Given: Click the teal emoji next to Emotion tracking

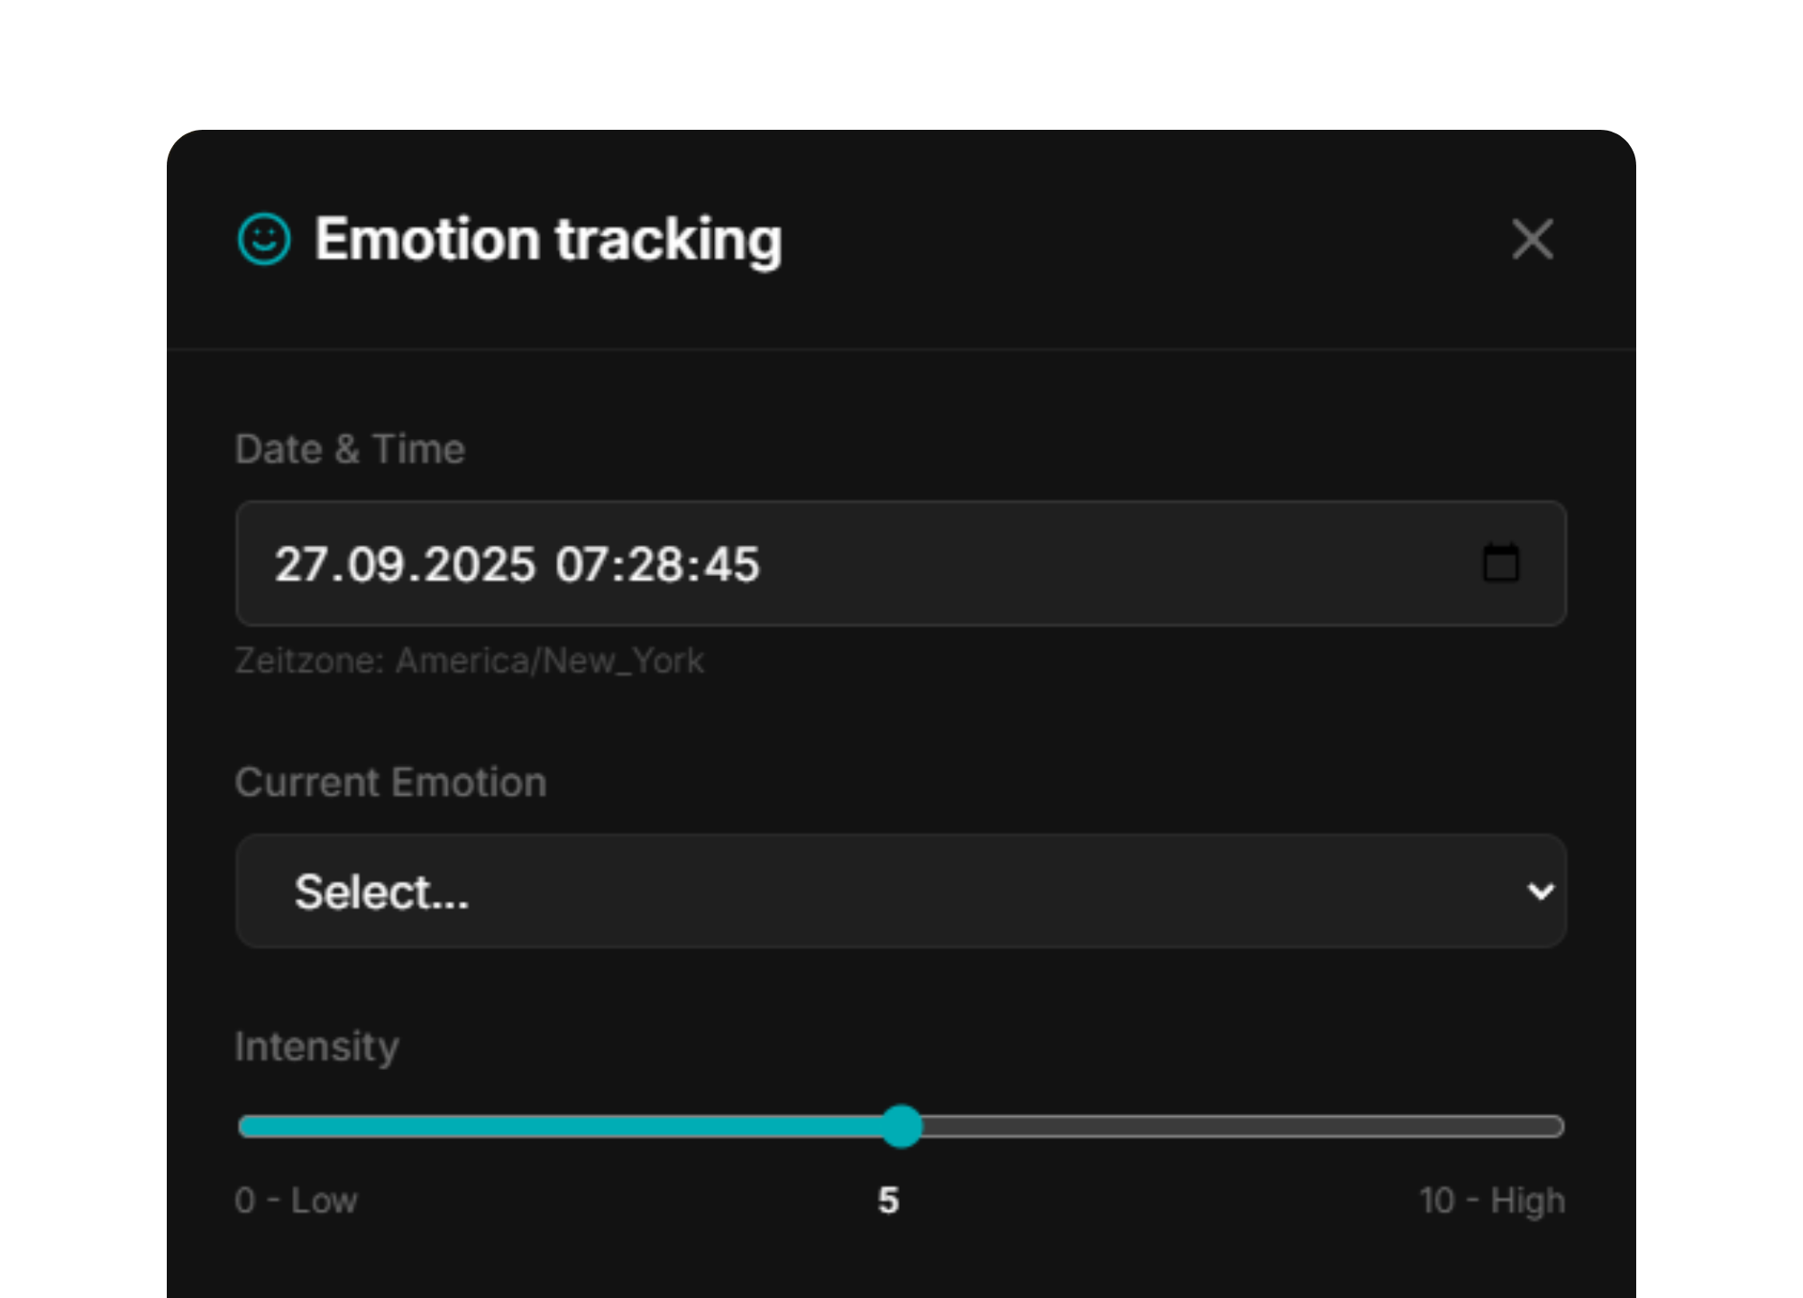Looking at the screenshot, I should pyautogui.click(x=262, y=238).
